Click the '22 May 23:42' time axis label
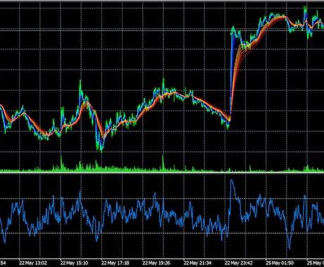The height and width of the screenshot is (267, 324). tap(239, 263)
